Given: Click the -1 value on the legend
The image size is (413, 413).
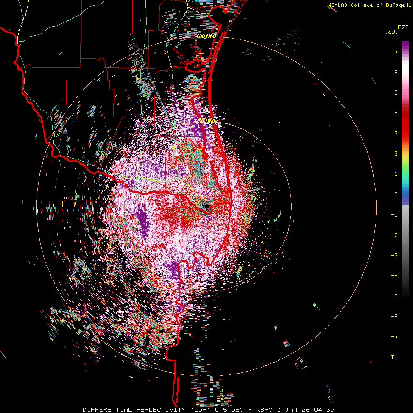Looking at the screenshot, I should pyautogui.click(x=394, y=215).
